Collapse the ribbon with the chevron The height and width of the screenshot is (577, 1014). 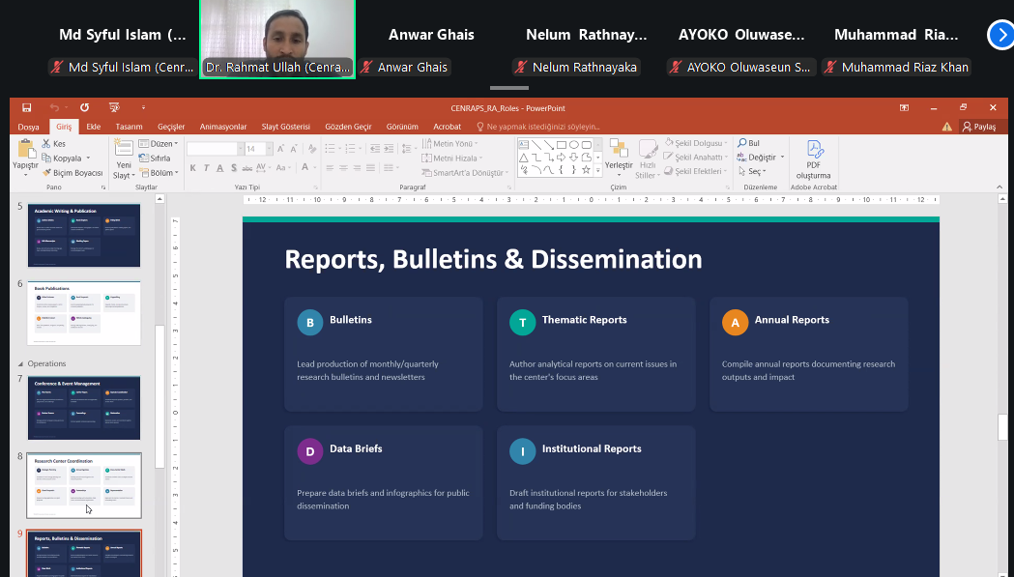[1000, 187]
